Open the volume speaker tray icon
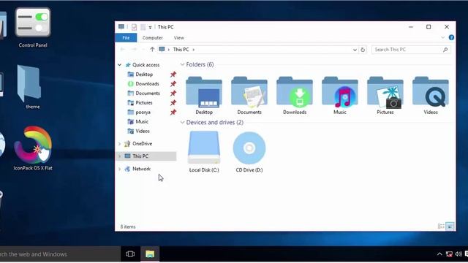This screenshot has height=263, width=468. [458, 254]
